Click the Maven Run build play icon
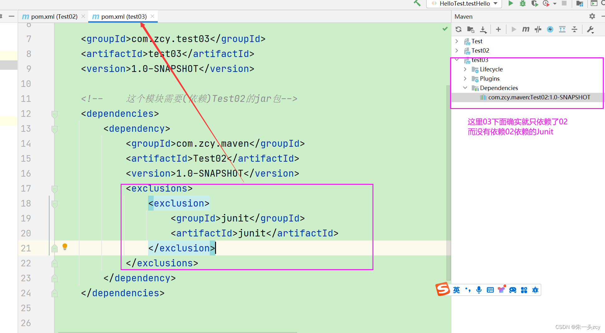The image size is (605, 333). [514, 29]
